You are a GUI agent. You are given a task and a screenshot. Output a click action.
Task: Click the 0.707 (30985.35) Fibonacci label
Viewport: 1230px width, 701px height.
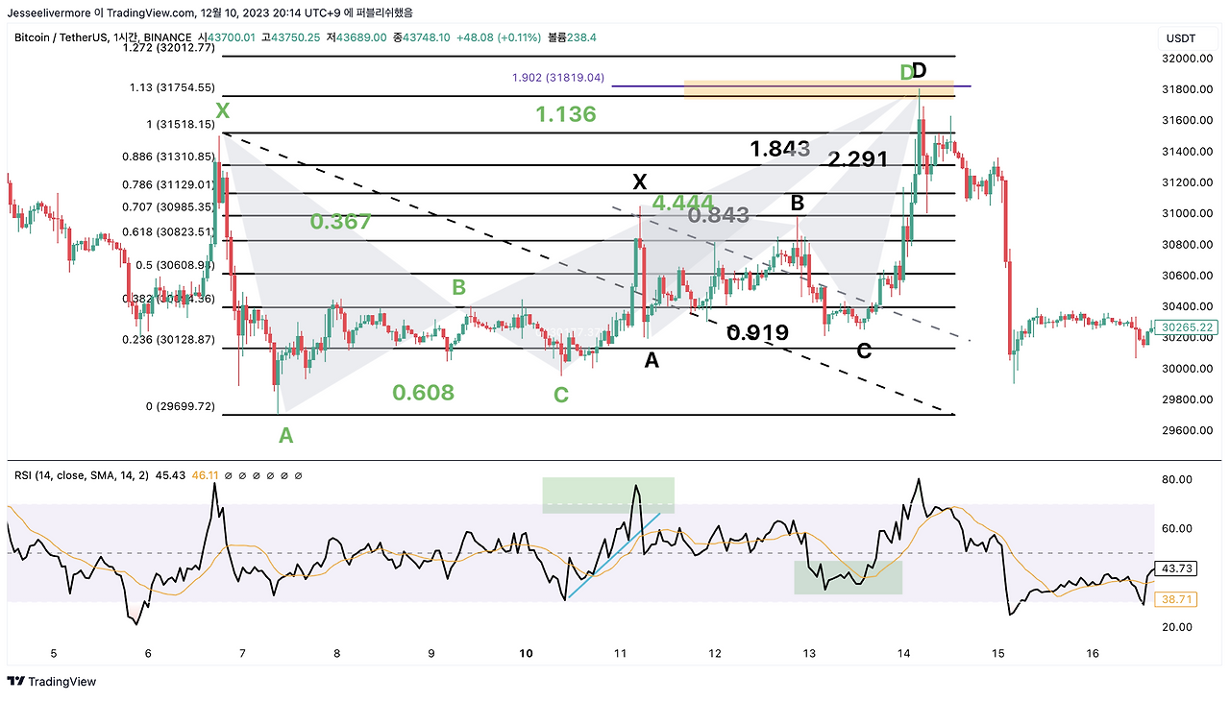coord(169,206)
